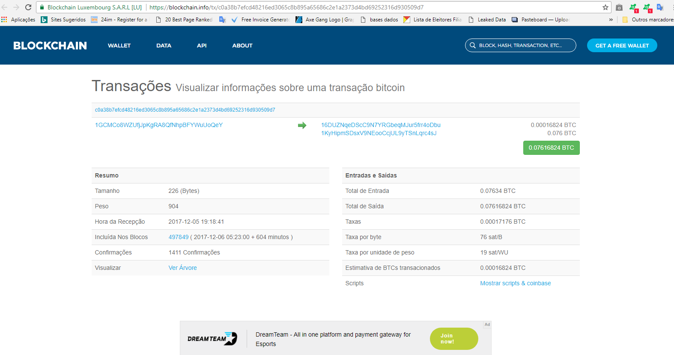Click the Ad label badge

tap(487, 325)
